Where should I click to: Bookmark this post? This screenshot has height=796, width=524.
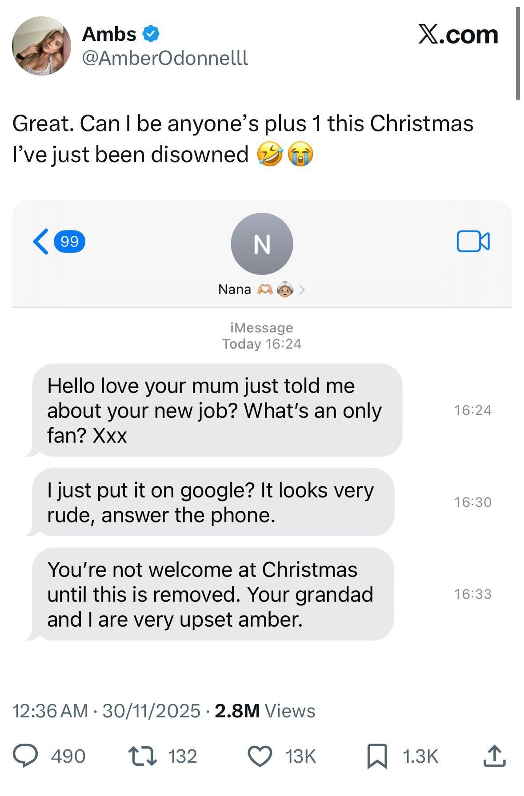377,756
